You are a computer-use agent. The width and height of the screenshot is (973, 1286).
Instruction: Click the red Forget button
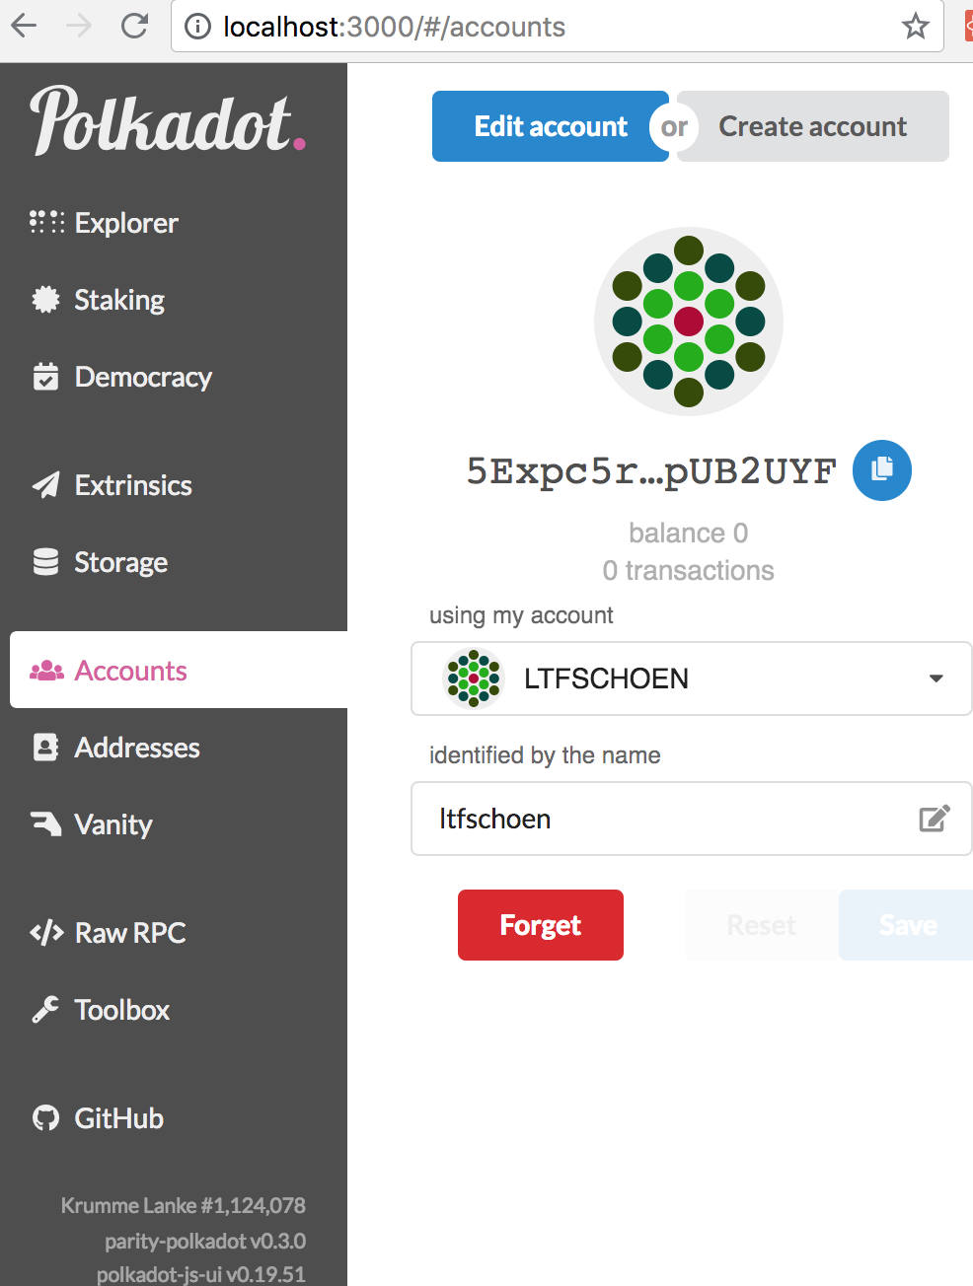point(541,925)
